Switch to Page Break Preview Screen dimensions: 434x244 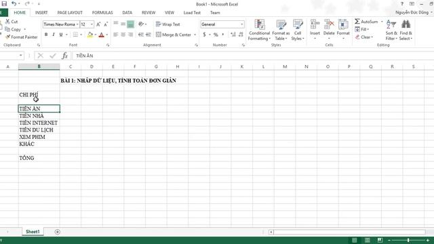pos(380,240)
